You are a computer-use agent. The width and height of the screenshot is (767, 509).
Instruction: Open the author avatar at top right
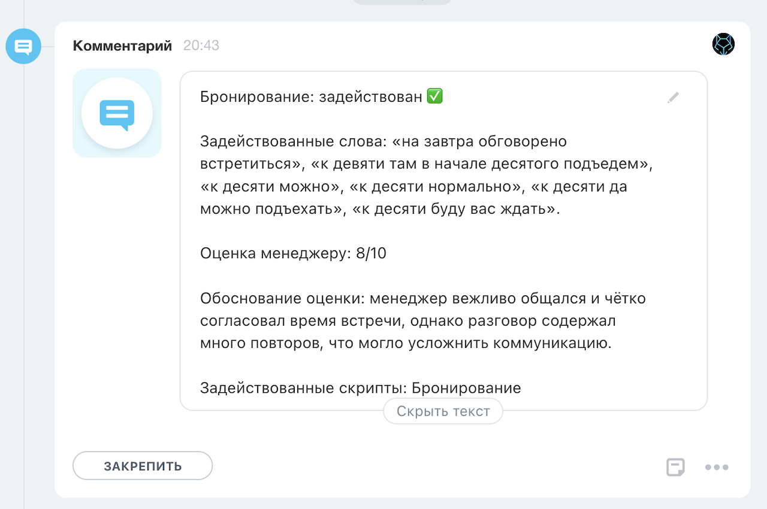[723, 44]
